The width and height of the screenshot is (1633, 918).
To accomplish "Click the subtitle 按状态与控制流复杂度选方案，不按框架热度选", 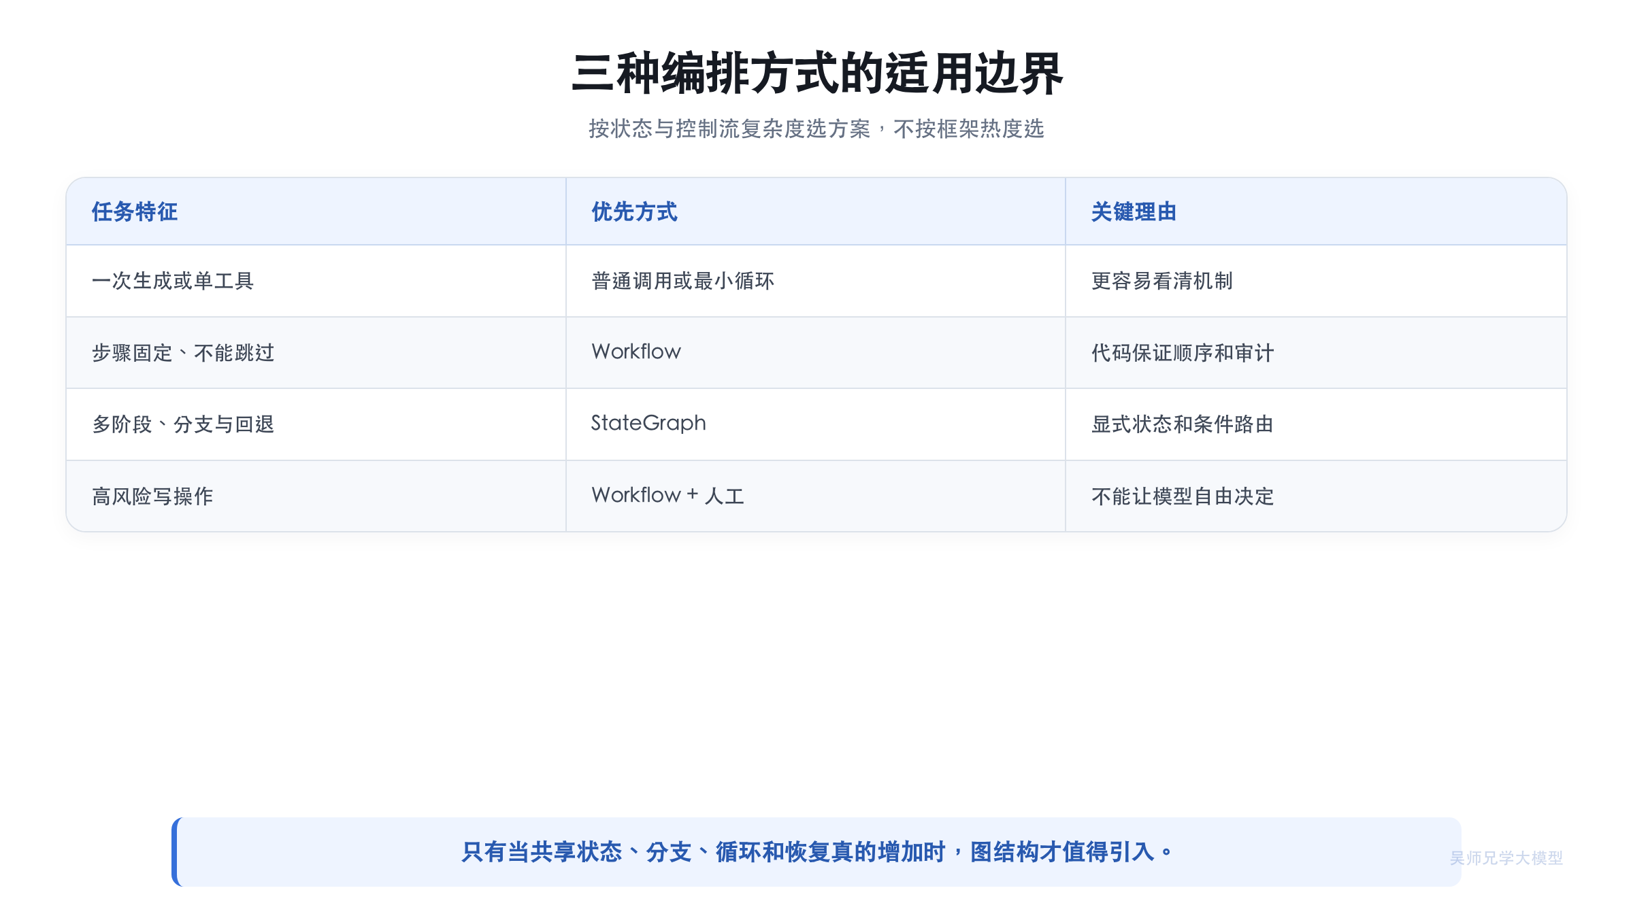I will pos(816,129).
